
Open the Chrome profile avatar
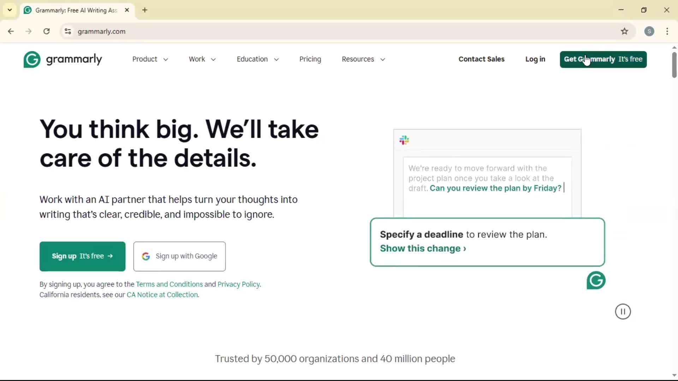click(x=649, y=31)
